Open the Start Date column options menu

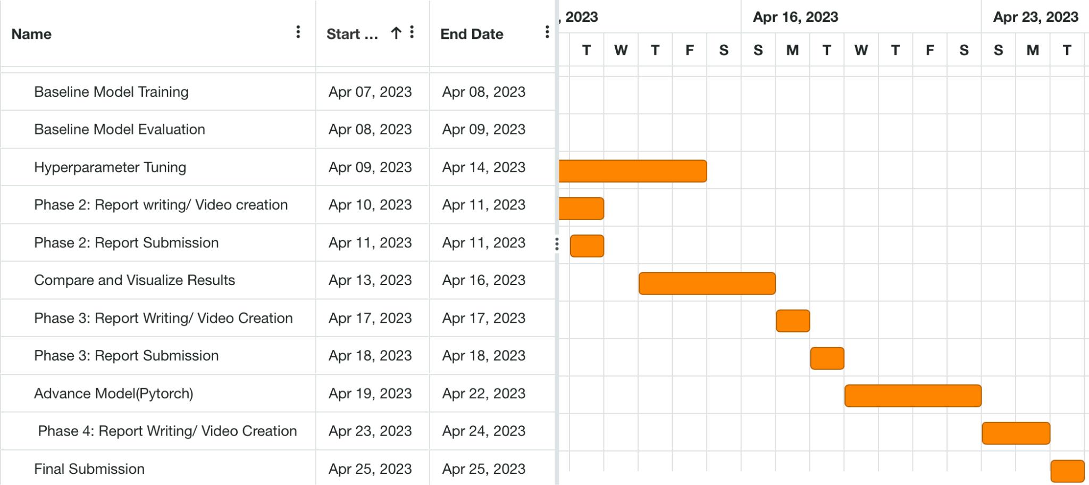click(x=412, y=34)
